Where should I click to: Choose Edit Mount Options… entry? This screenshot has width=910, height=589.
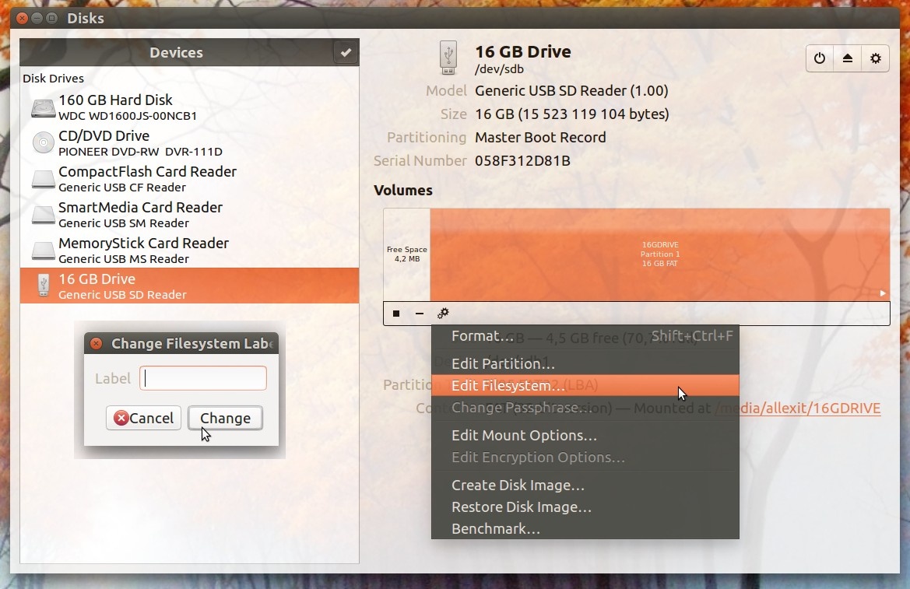point(585,435)
